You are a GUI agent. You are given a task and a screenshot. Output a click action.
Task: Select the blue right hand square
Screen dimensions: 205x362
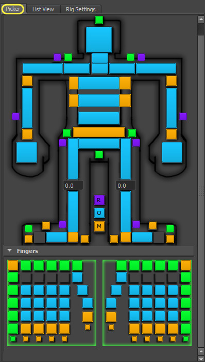[172, 152]
